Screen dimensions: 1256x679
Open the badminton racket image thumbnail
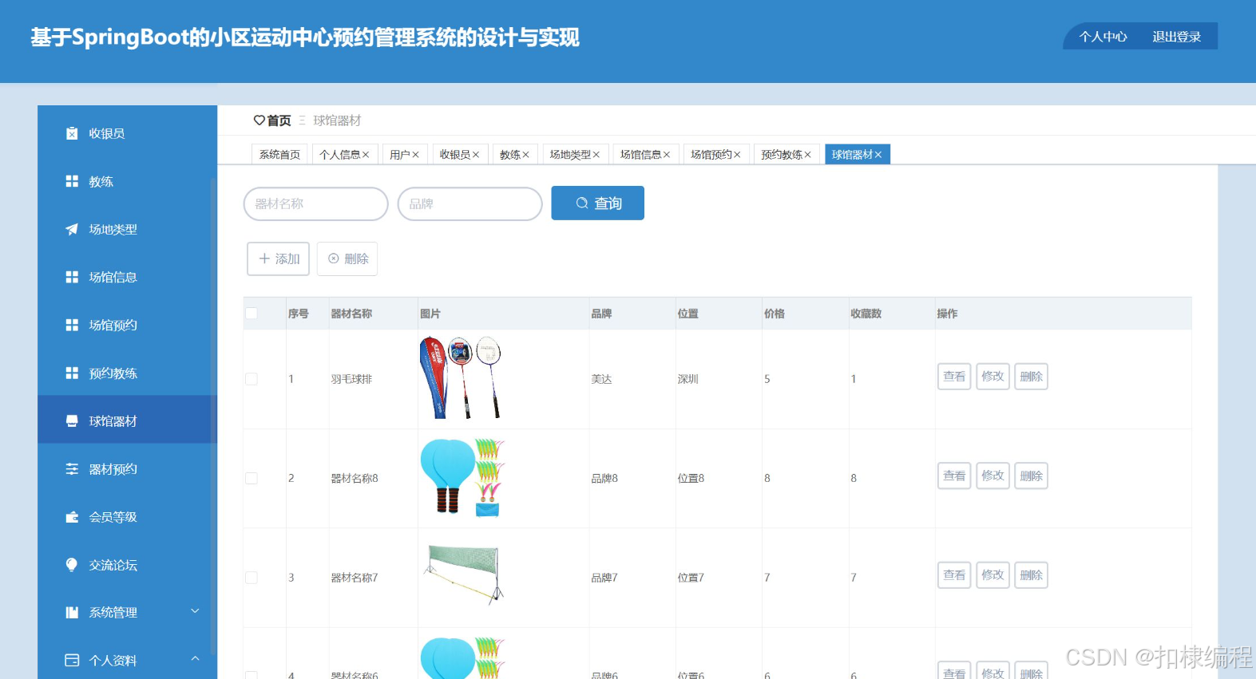[462, 377]
